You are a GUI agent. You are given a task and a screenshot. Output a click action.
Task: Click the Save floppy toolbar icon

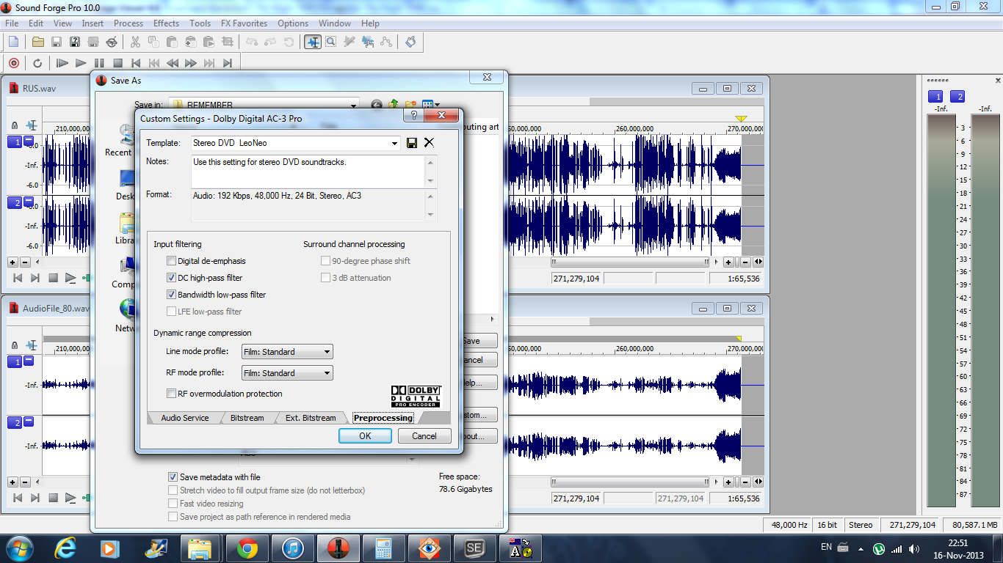pos(57,42)
